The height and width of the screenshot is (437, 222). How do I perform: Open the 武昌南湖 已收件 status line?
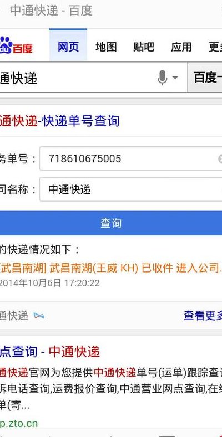(111, 269)
